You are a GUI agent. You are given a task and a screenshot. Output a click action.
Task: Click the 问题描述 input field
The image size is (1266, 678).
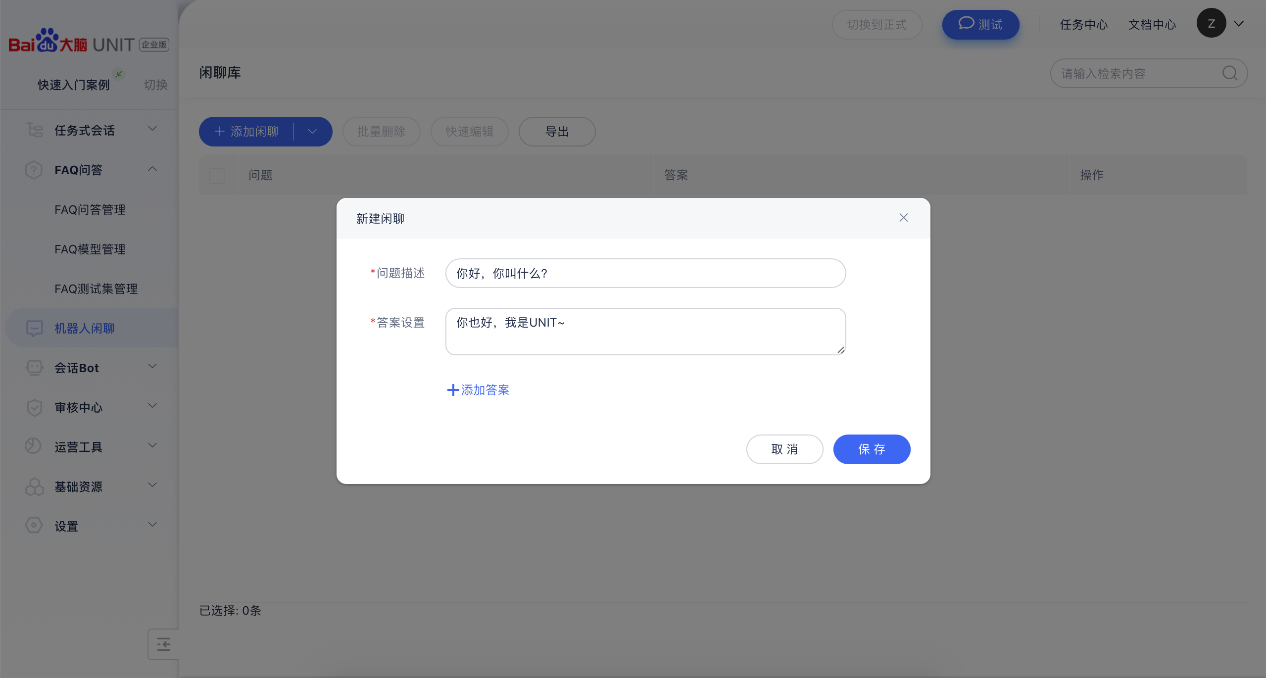tap(645, 273)
